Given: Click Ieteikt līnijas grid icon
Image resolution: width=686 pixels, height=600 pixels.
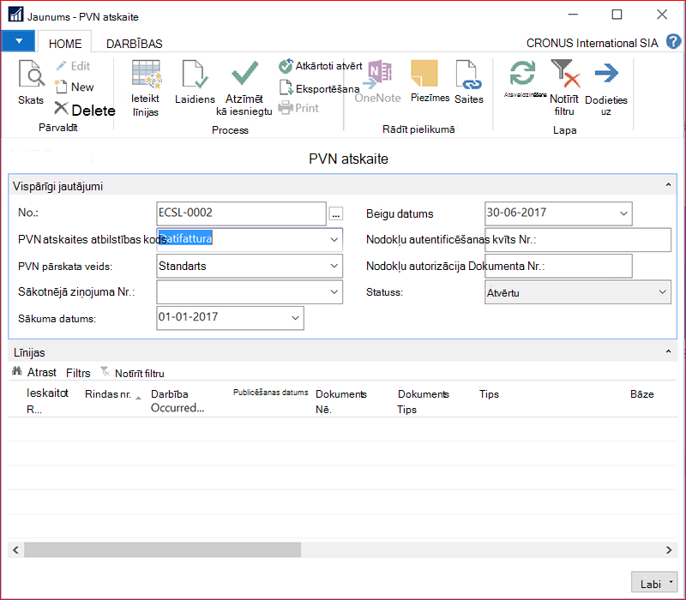Looking at the screenshot, I should coord(146,74).
